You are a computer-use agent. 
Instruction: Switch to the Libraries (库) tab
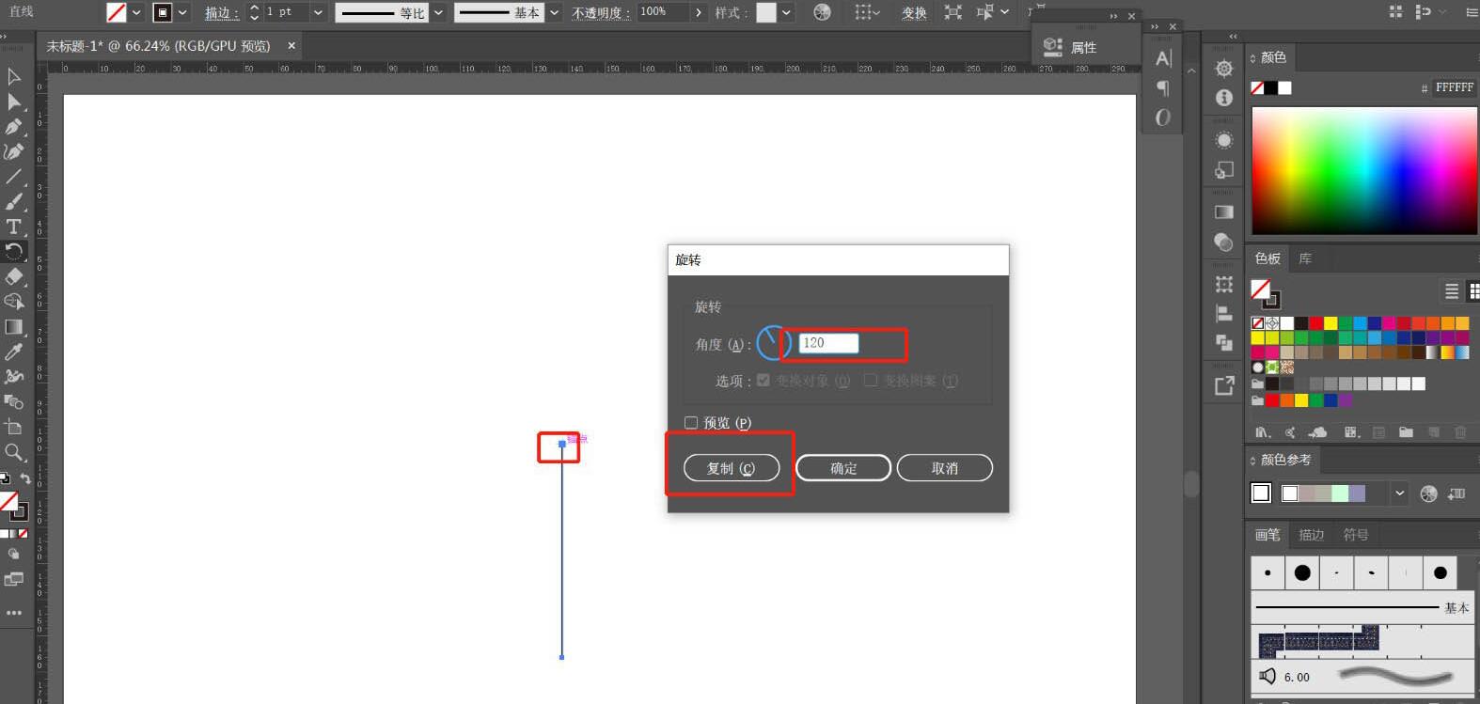1305,258
